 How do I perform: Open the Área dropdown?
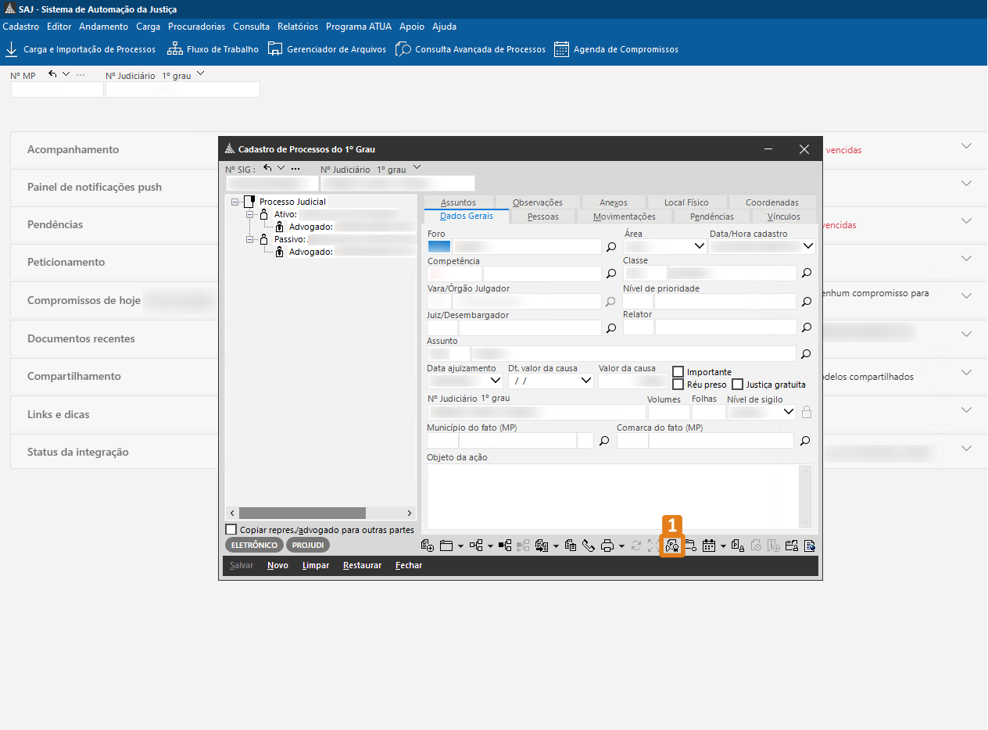tap(699, 246)
